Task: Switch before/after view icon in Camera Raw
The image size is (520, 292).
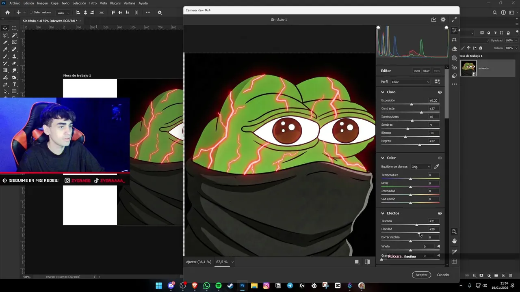Action: pyautogui.click(x=367, y=262)
